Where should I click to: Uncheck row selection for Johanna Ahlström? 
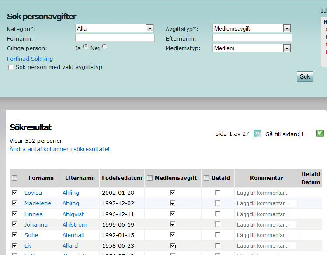(14, 224)
